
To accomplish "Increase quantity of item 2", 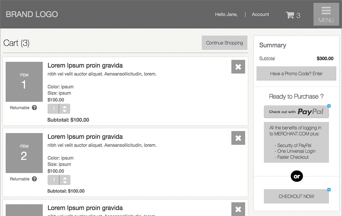I will [x=65, y=178].
